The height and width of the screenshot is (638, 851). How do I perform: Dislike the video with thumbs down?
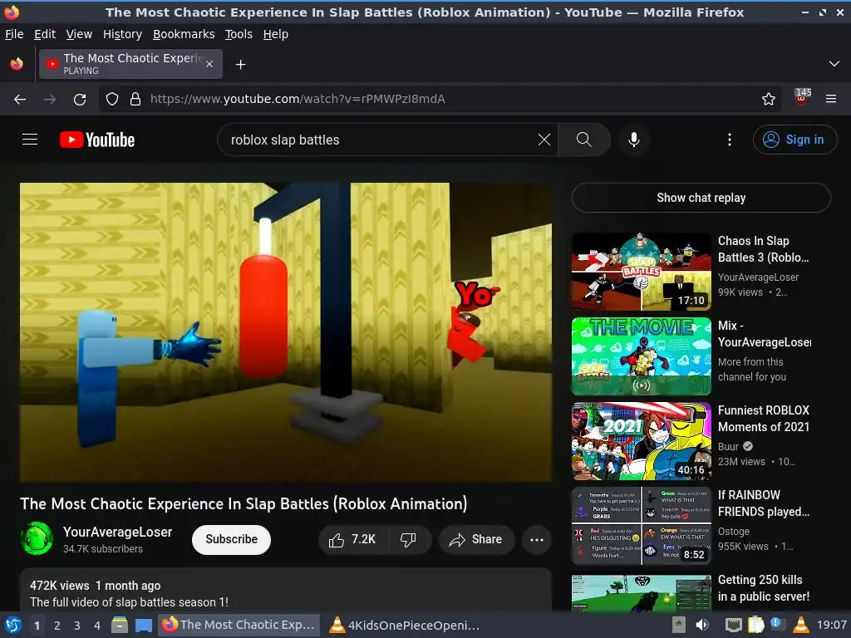(x=408, y=539)
